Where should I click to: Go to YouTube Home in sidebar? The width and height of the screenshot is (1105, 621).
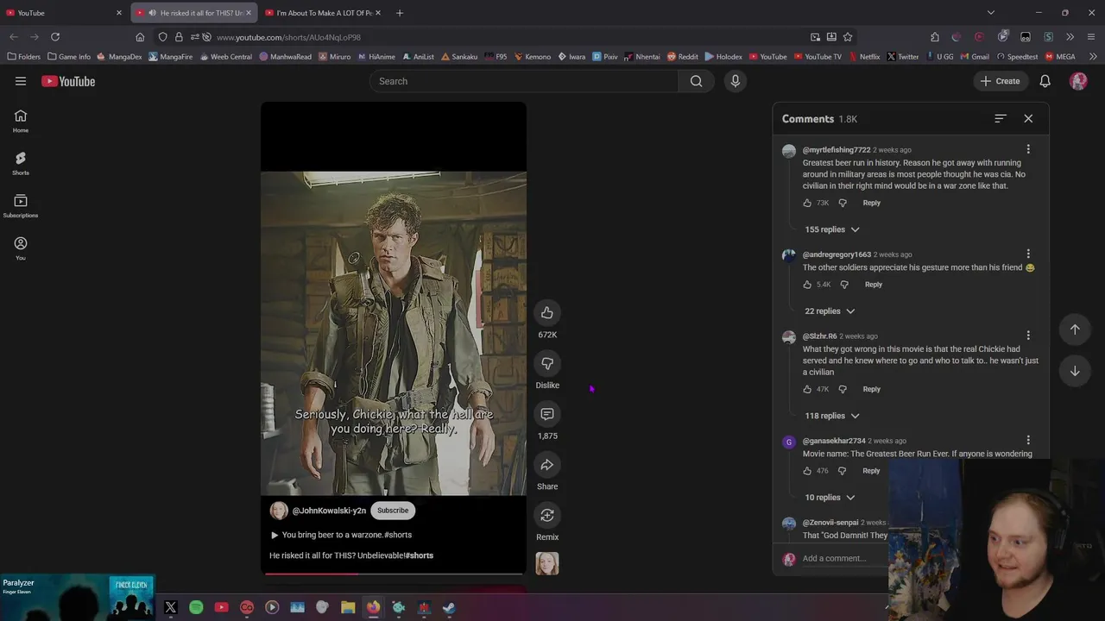pos(21,121)
